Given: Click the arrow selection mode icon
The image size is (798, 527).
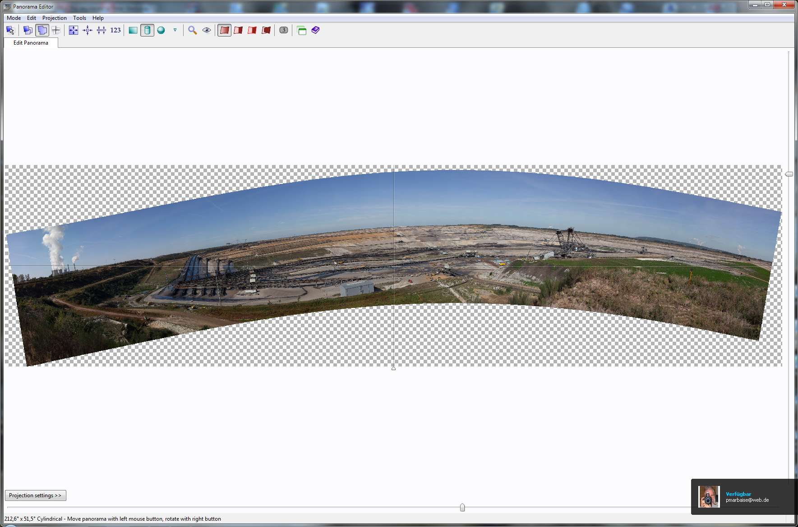Looking at the screenshot, I should pyautogui.click(x=10, y=30).
